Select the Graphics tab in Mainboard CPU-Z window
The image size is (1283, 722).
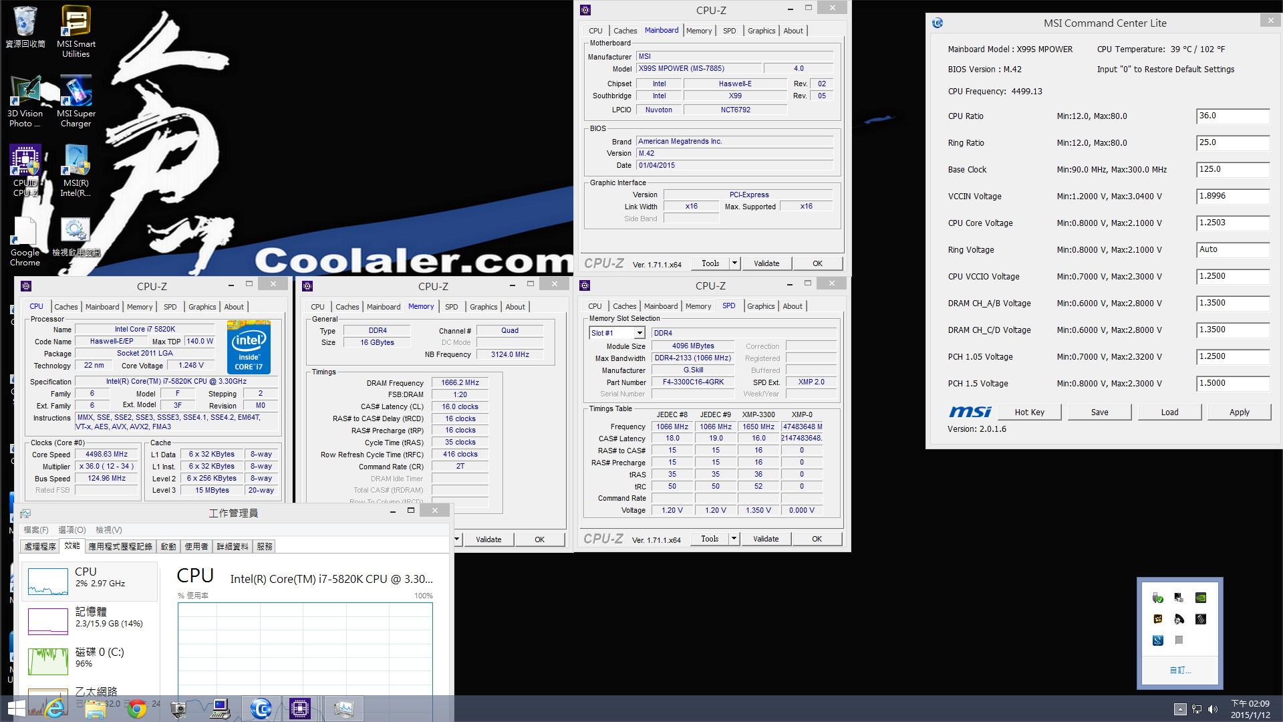point(761,31)
